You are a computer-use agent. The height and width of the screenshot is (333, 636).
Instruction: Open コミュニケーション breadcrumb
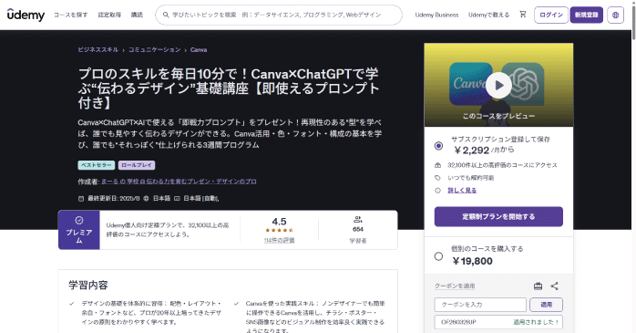click(155, 49)
